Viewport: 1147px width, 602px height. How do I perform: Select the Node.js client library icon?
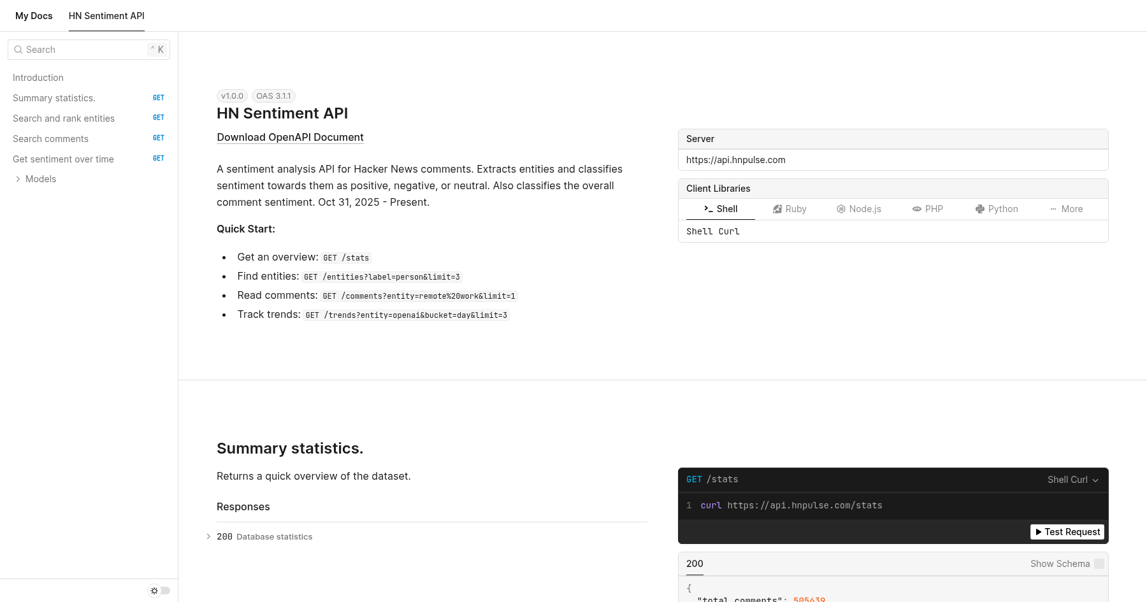[x=841, y=209]
